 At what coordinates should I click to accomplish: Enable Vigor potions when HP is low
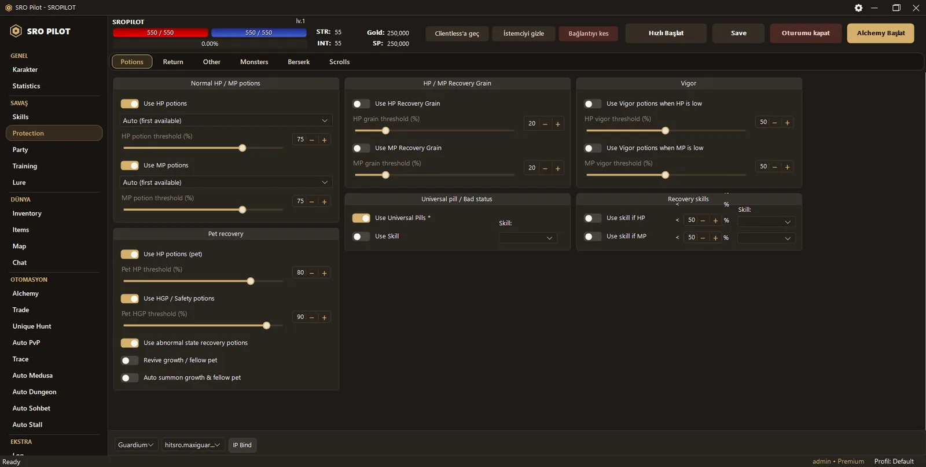pyautogui.click(x=593, y=104)
